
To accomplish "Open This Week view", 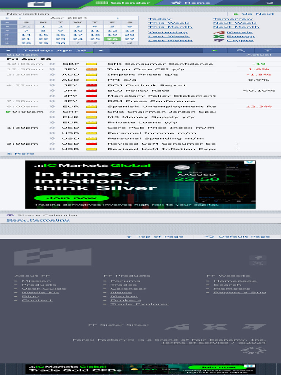I will (x=168, y=23).
